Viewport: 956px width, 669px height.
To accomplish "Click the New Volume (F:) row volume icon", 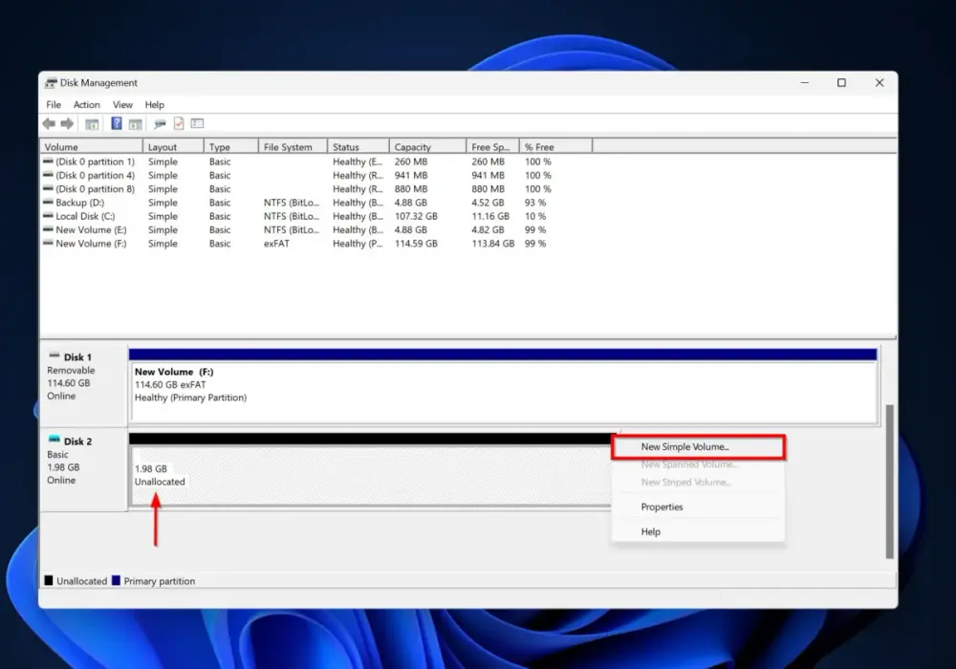I will 48,243.
